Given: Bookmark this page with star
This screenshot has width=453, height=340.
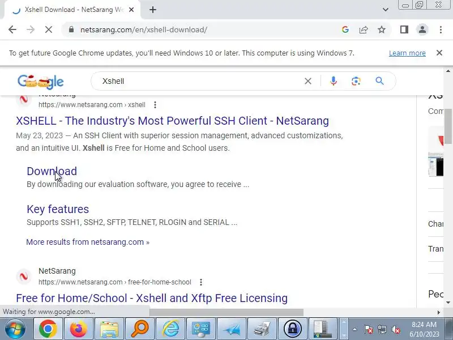Looking at the screenshot, I should (x=382, y=29).
